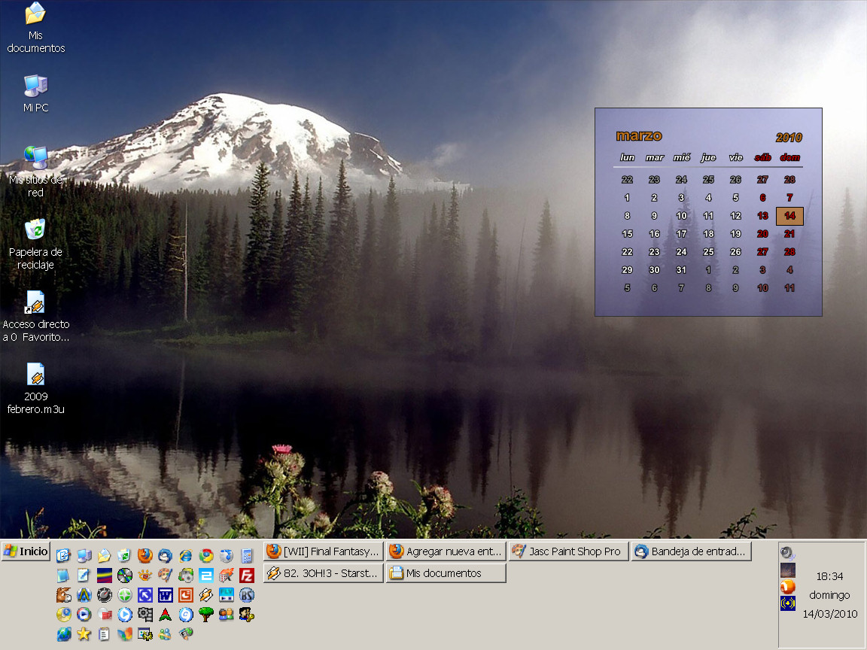Open Google Chrome from quick launch
867x650 pixels.
tap(206, 556)
